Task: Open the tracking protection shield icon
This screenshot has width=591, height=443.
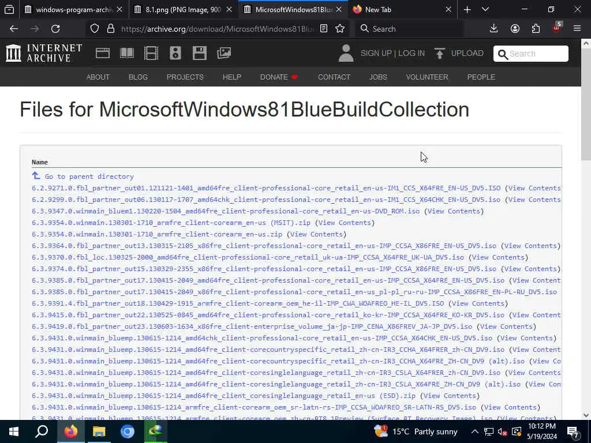Action: pos(95,29)
